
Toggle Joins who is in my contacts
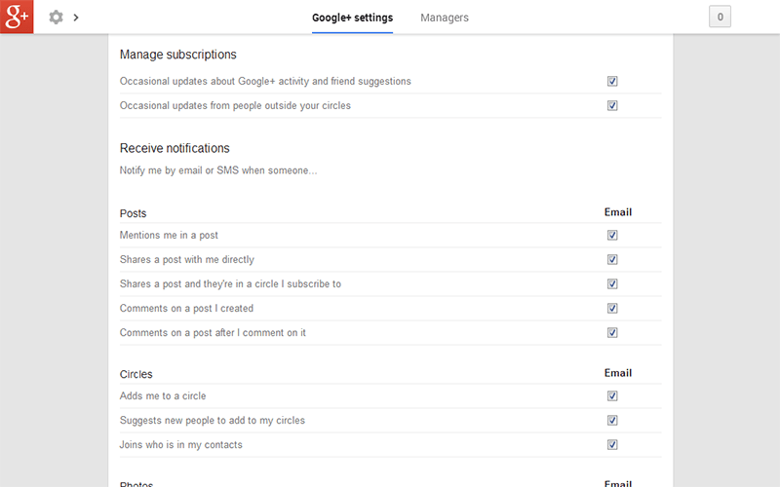(x=612, y=445)
